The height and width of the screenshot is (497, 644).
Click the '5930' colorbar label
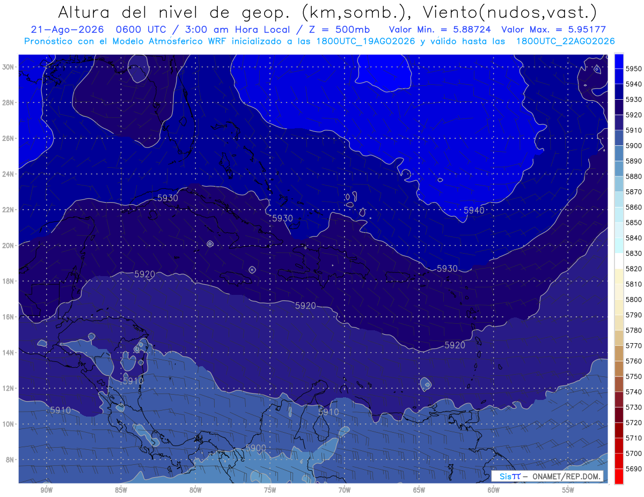634,100
